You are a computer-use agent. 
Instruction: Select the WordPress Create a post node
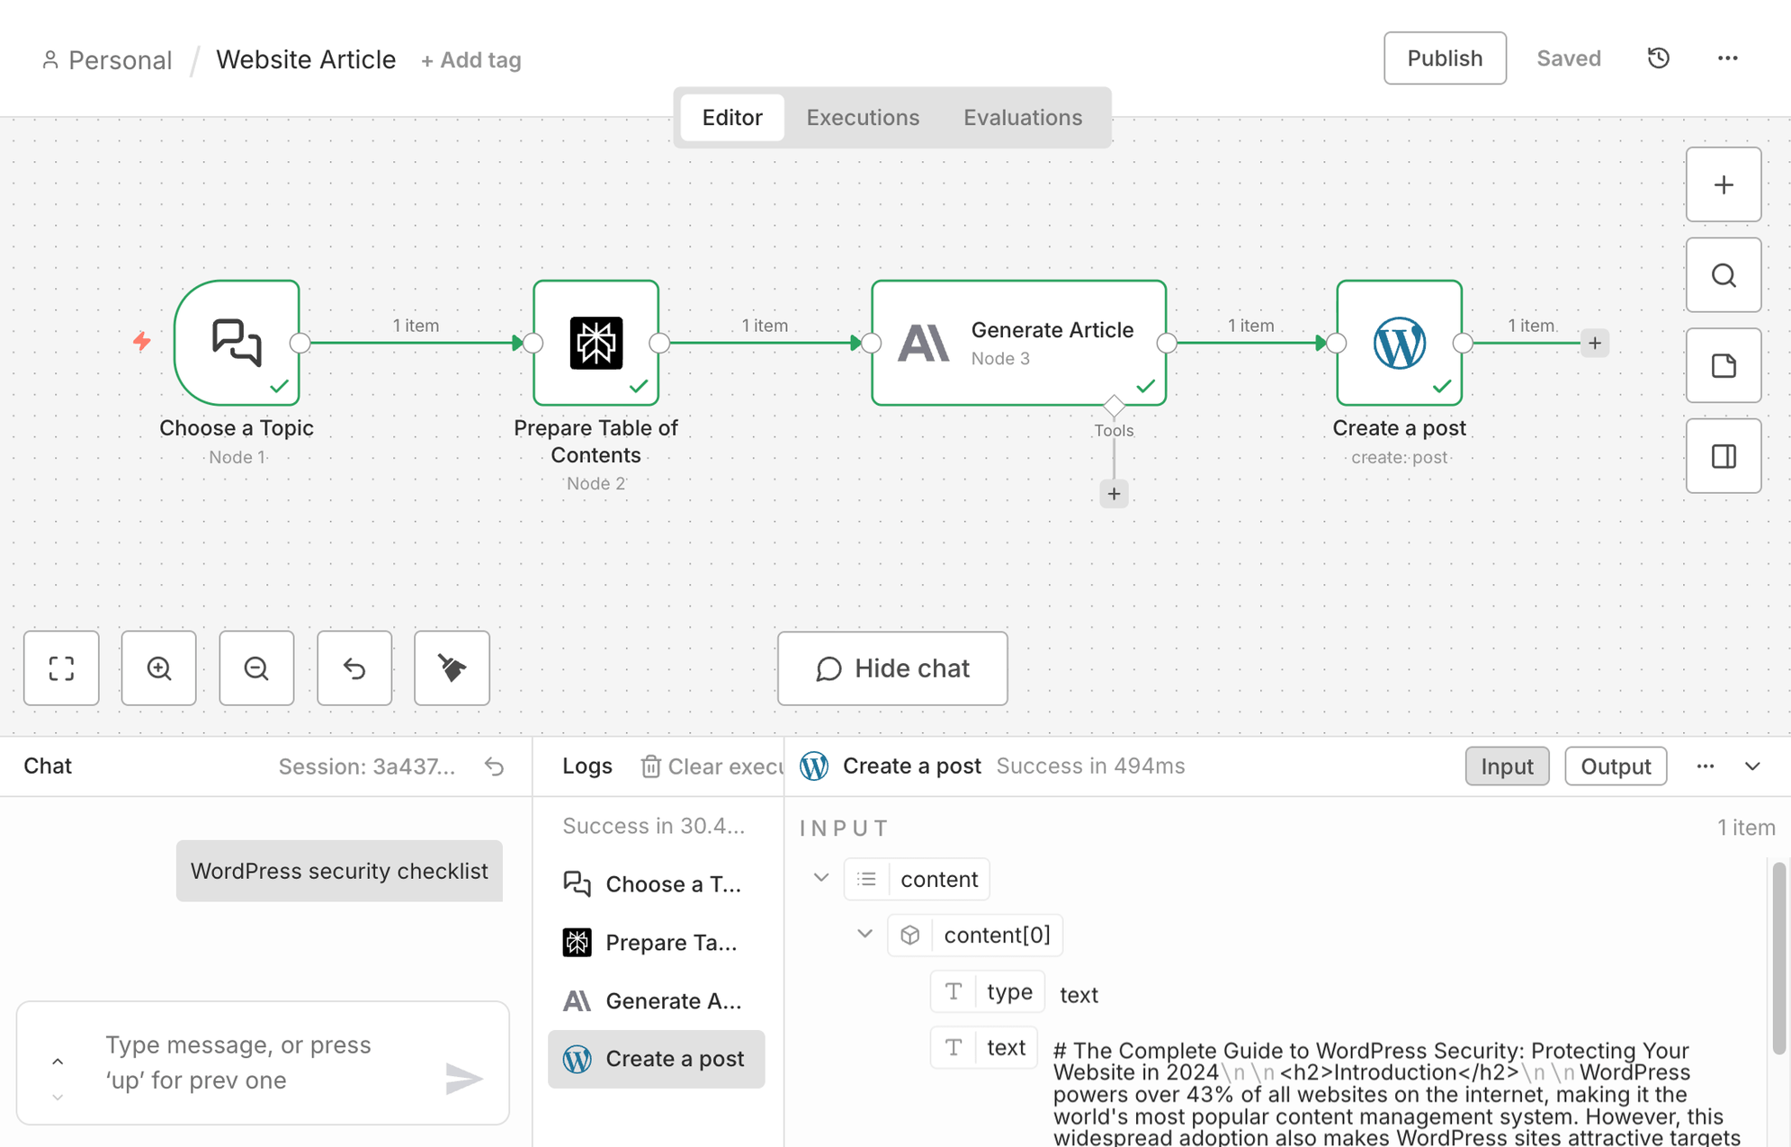[1399, 343]
